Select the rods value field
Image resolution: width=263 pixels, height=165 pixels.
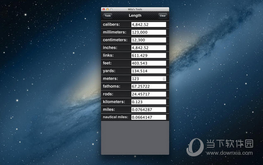click(x=149, y=94)
